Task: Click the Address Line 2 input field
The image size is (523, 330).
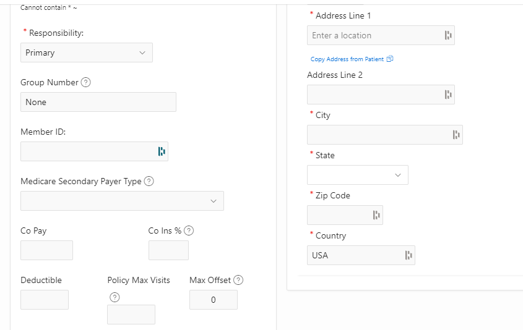Action: (374, 95)
